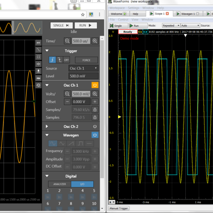This screenshot has height=213, width=213.
Task: Switch to the Welcome tab
Action: point(118,14)
